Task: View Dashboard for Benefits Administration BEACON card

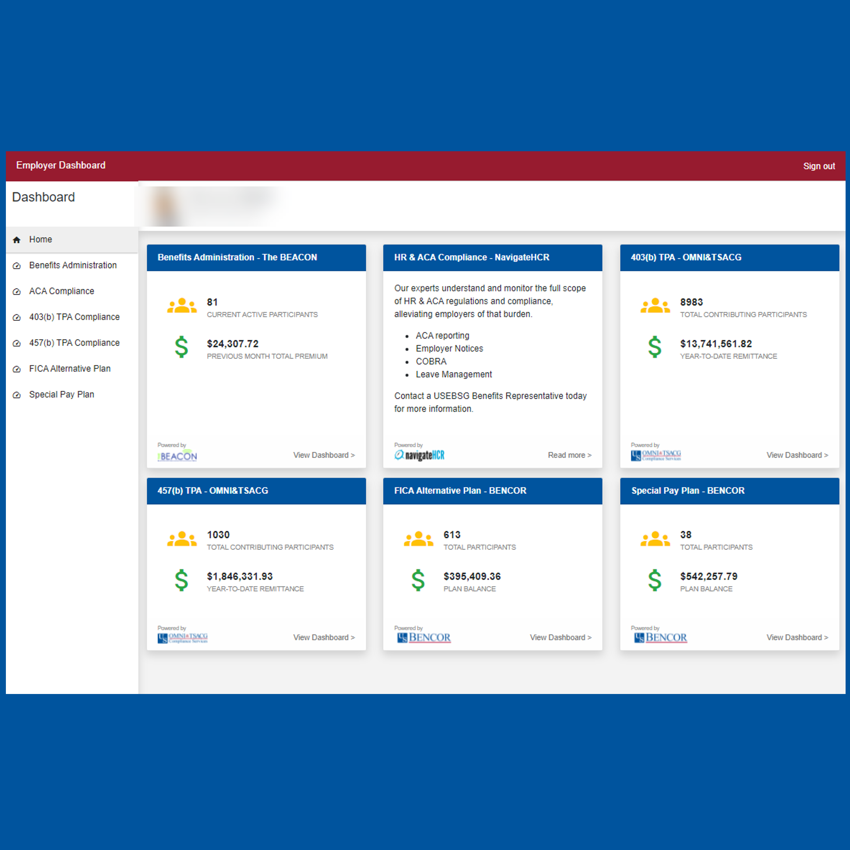Action: pos(324,456)
